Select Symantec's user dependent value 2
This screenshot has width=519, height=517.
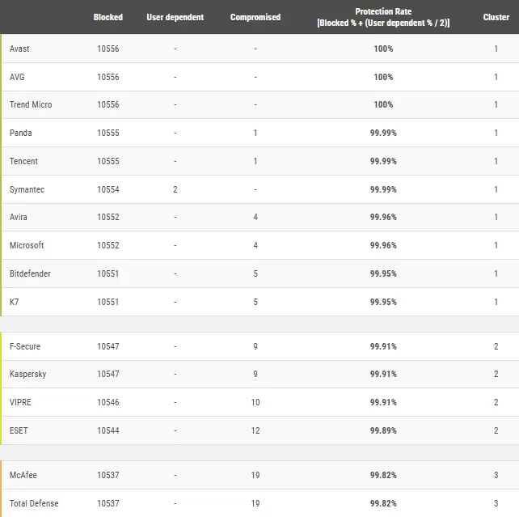175,189
